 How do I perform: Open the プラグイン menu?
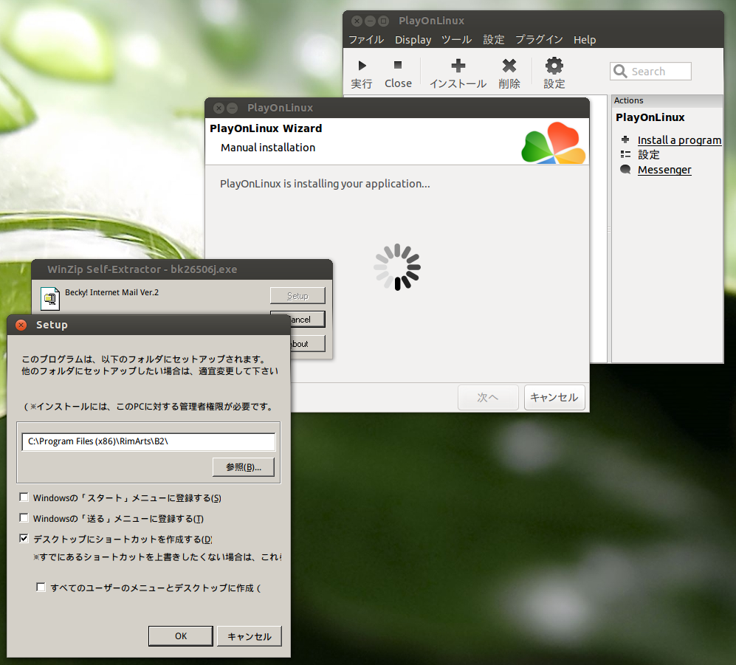click(539, 40)
